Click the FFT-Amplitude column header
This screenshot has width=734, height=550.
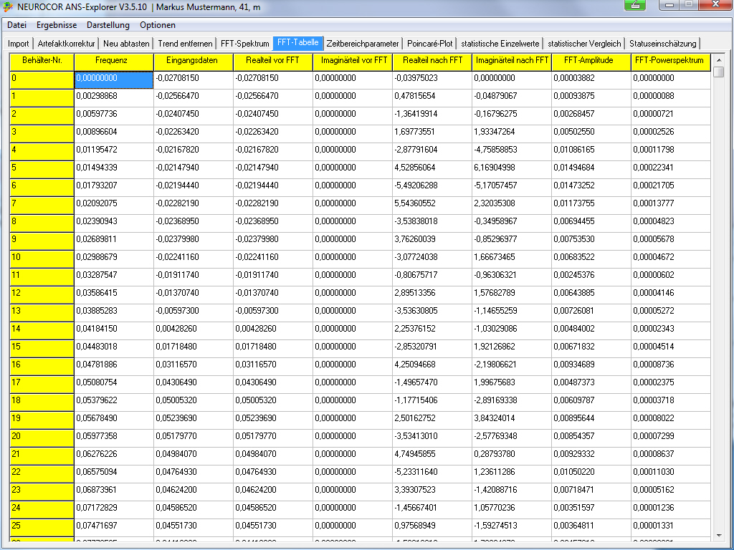pyautogui.click(x=591, y=62)
